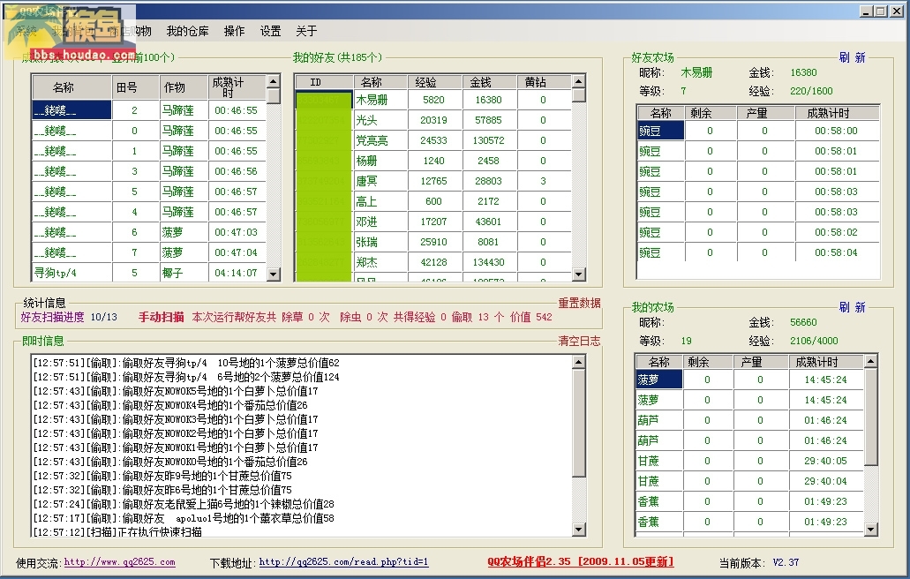
Task: Click the 我的农场 金钱 value 56660
Action: point(803,322)
